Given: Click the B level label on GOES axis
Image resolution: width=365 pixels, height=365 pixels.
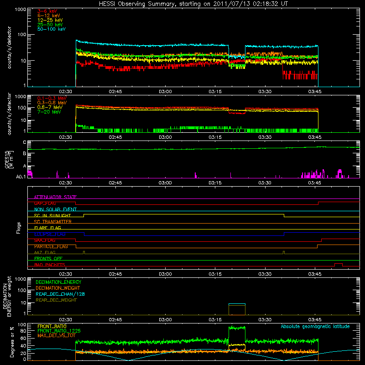Looking at the screenshot, I should [x=25, y=153].
